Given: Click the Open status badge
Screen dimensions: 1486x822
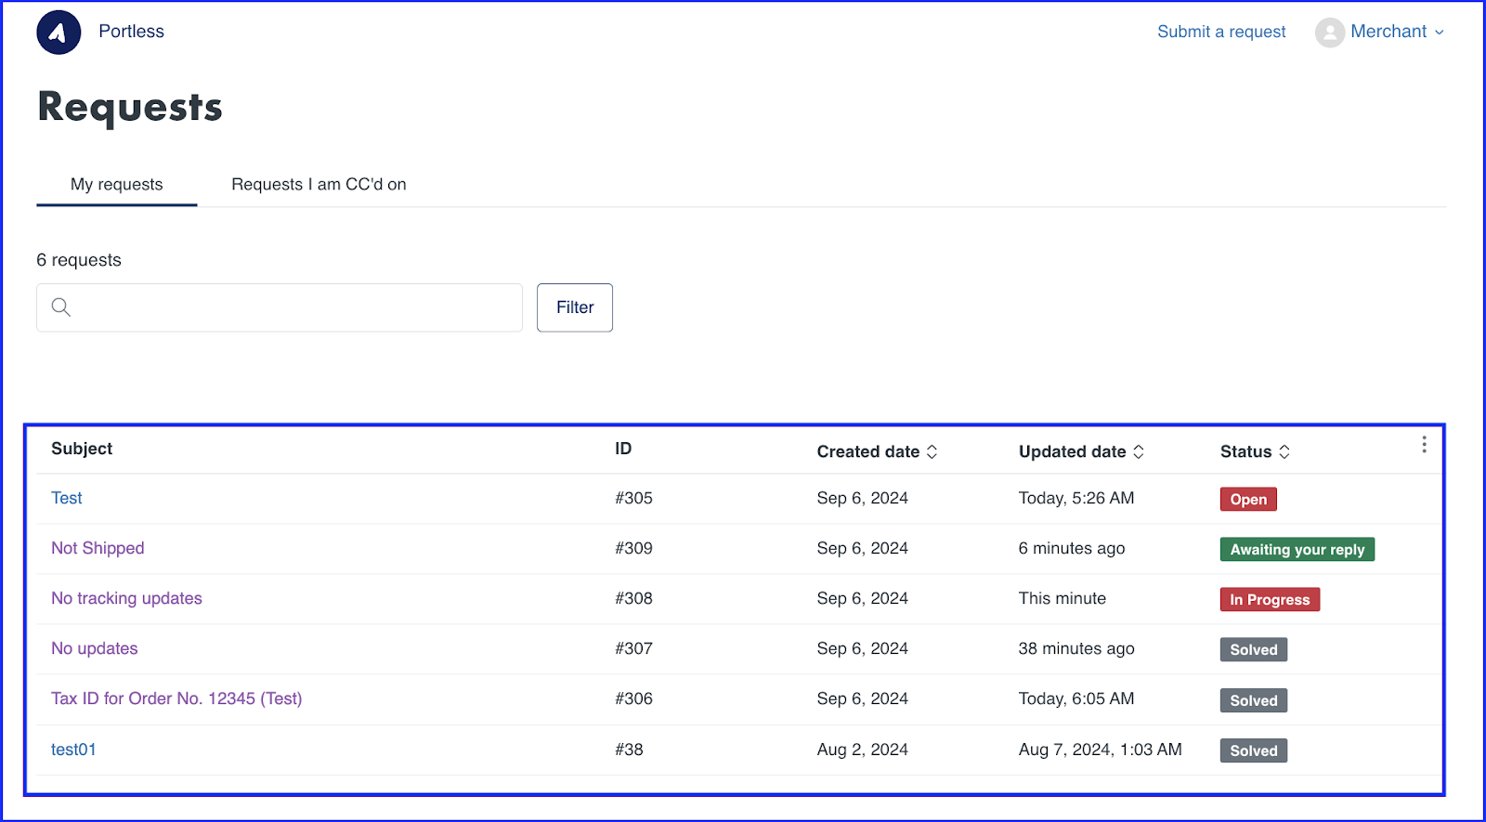Looking at the screenshot, I should [1248, 500].
